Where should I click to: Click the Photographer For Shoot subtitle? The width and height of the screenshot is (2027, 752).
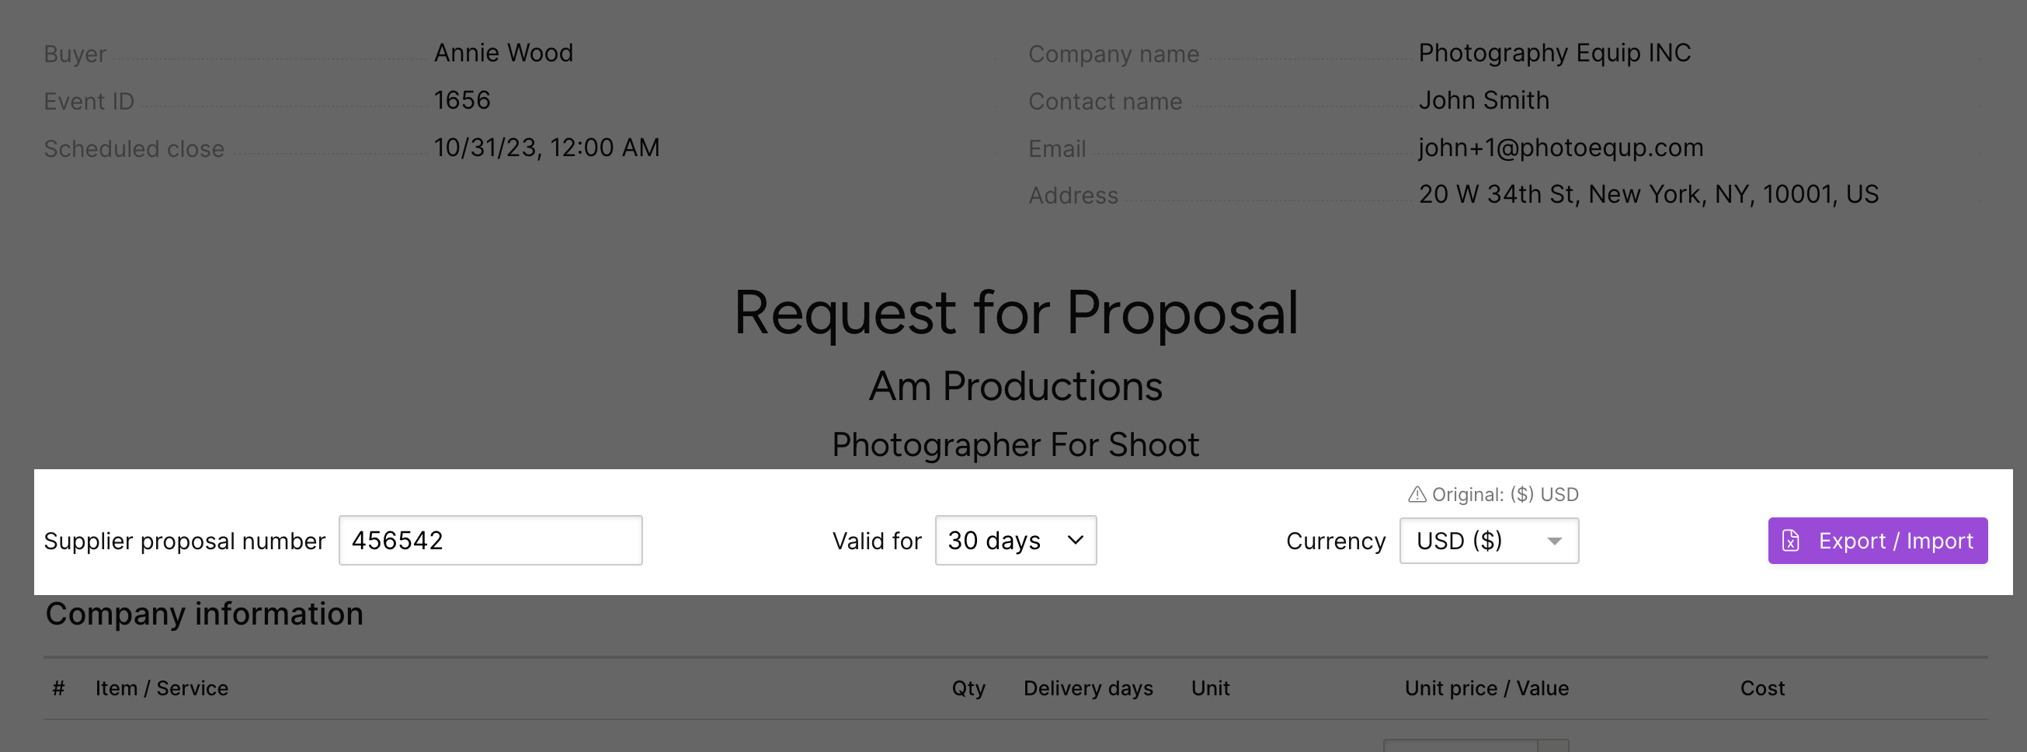(1015, 446)
